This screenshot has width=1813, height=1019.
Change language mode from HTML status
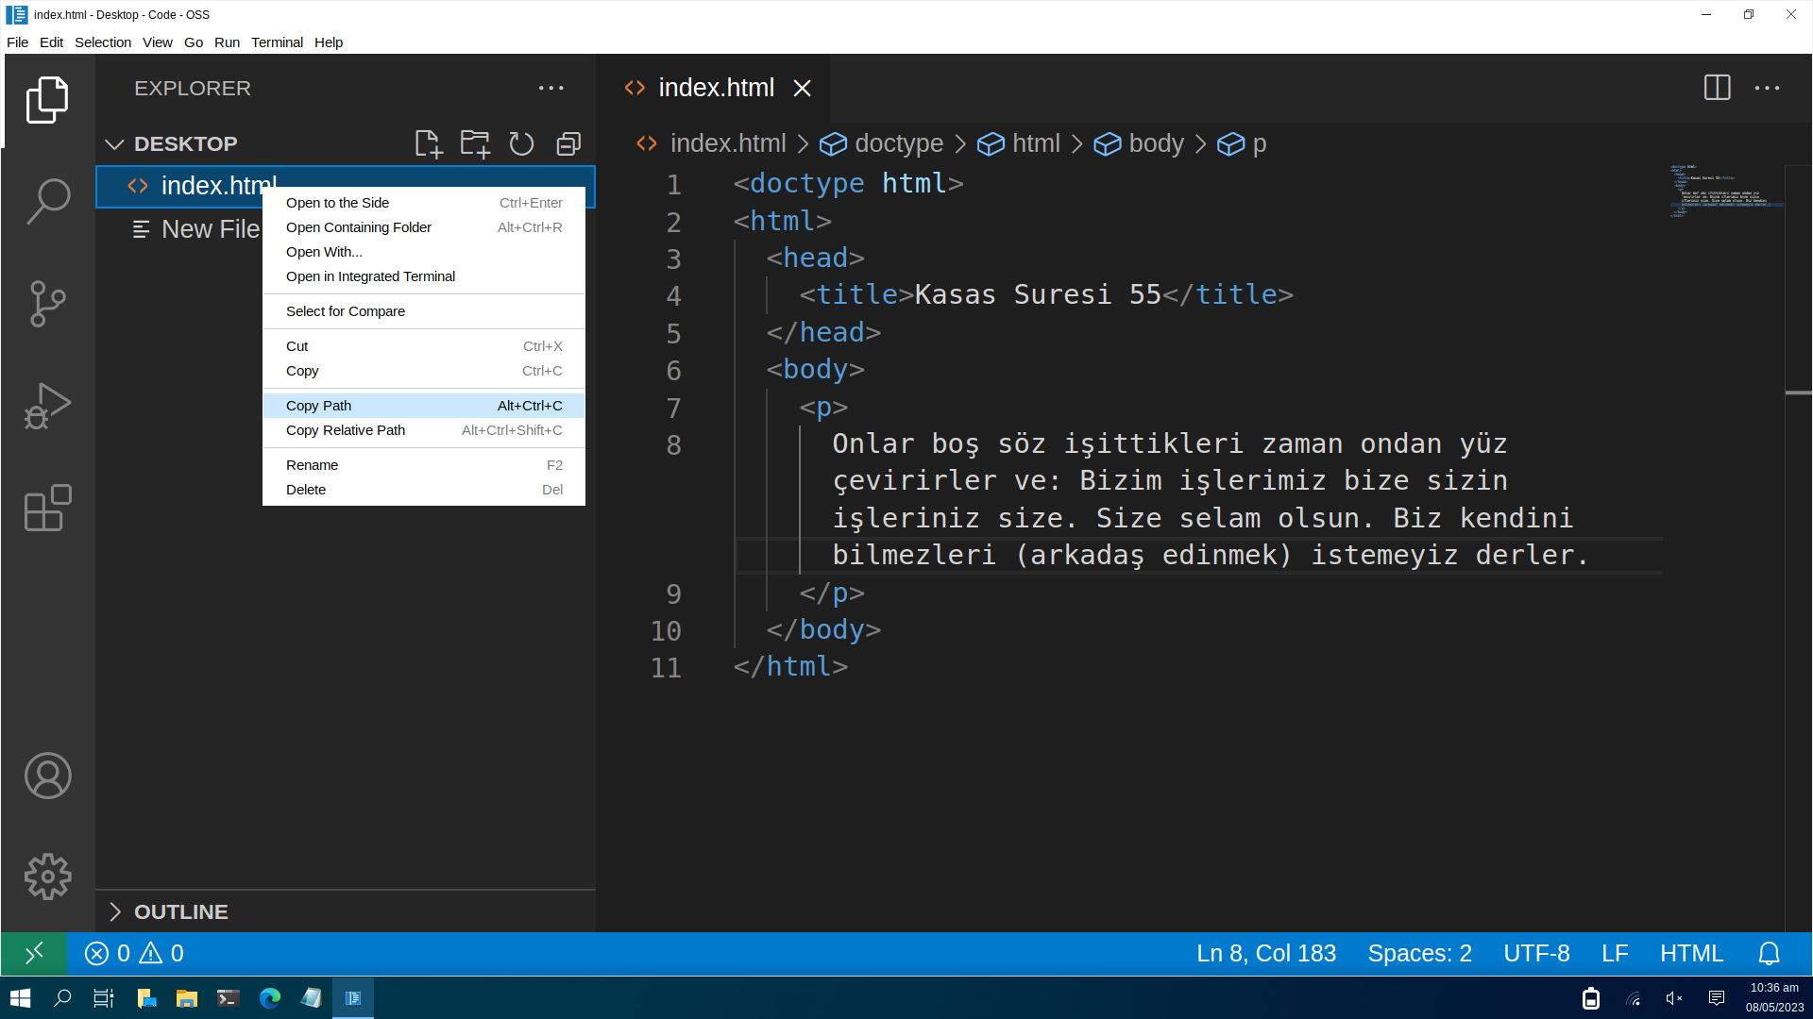click(x=1691, y=954)
